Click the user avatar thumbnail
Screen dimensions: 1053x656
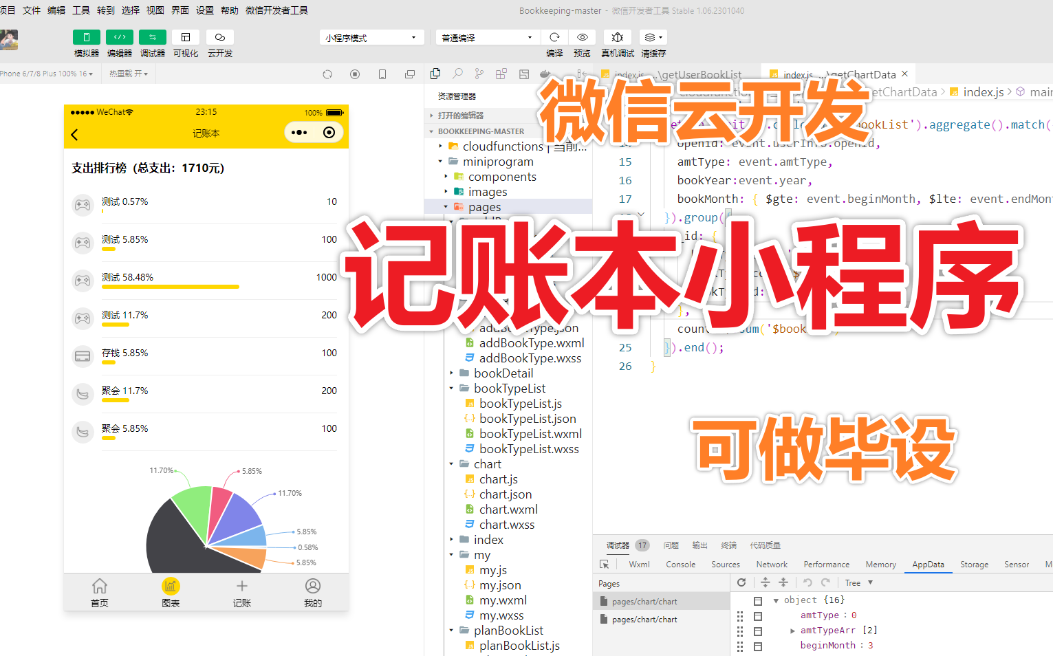point(9,40)
